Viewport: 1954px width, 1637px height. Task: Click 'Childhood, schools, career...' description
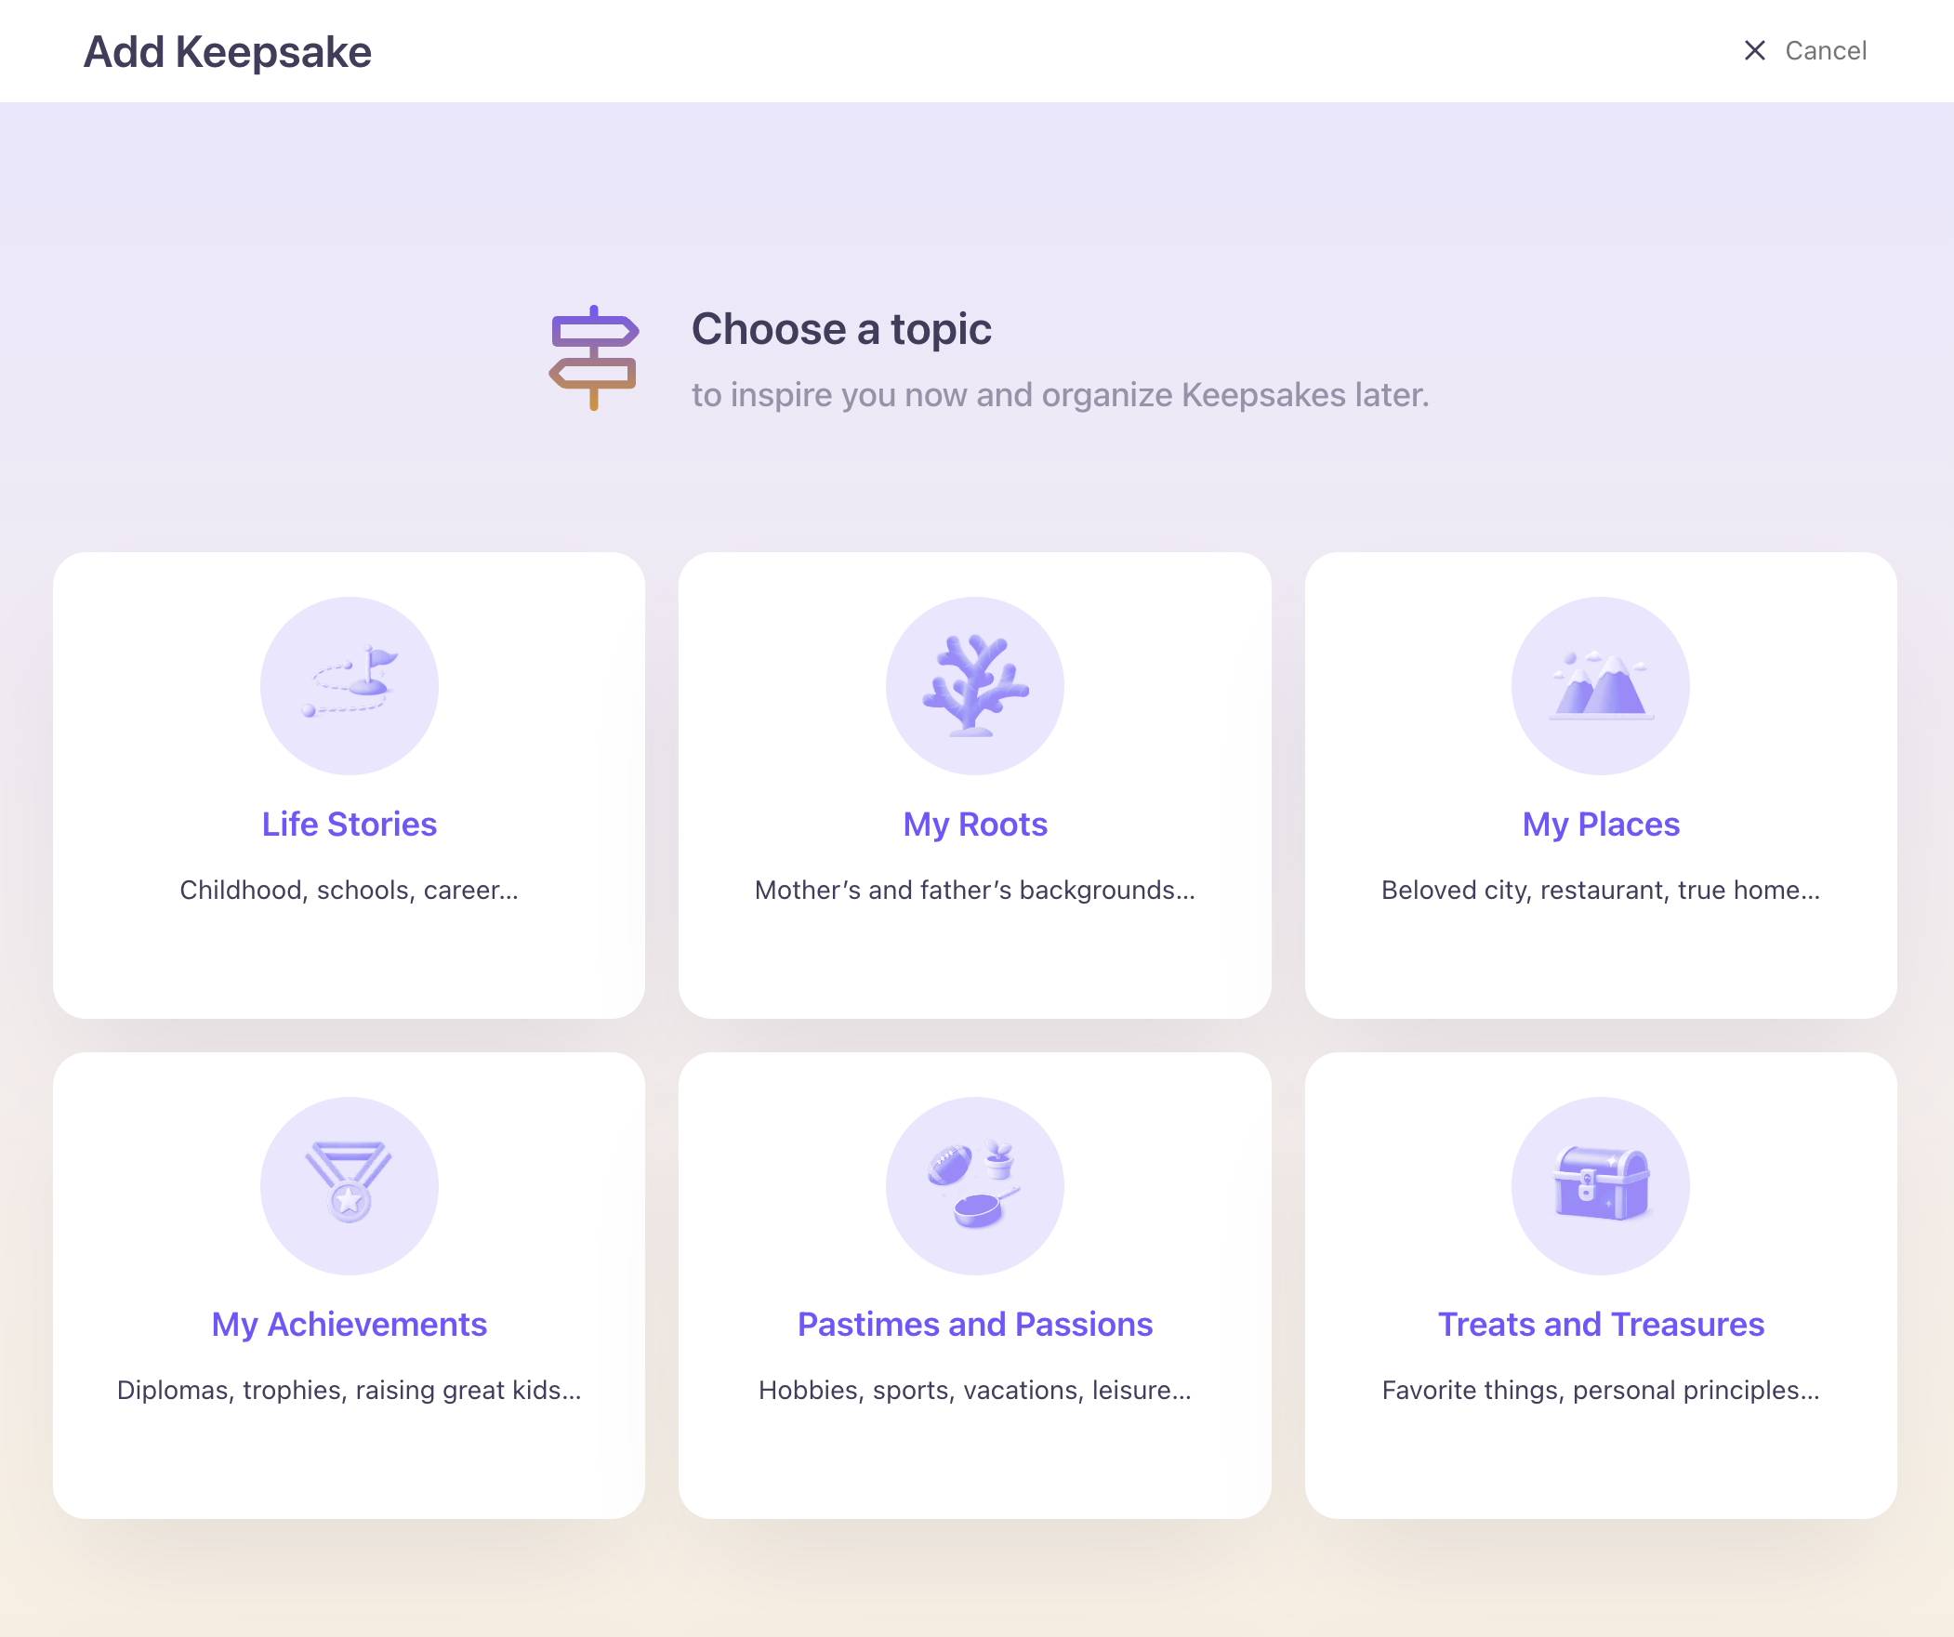coord(349,891)
